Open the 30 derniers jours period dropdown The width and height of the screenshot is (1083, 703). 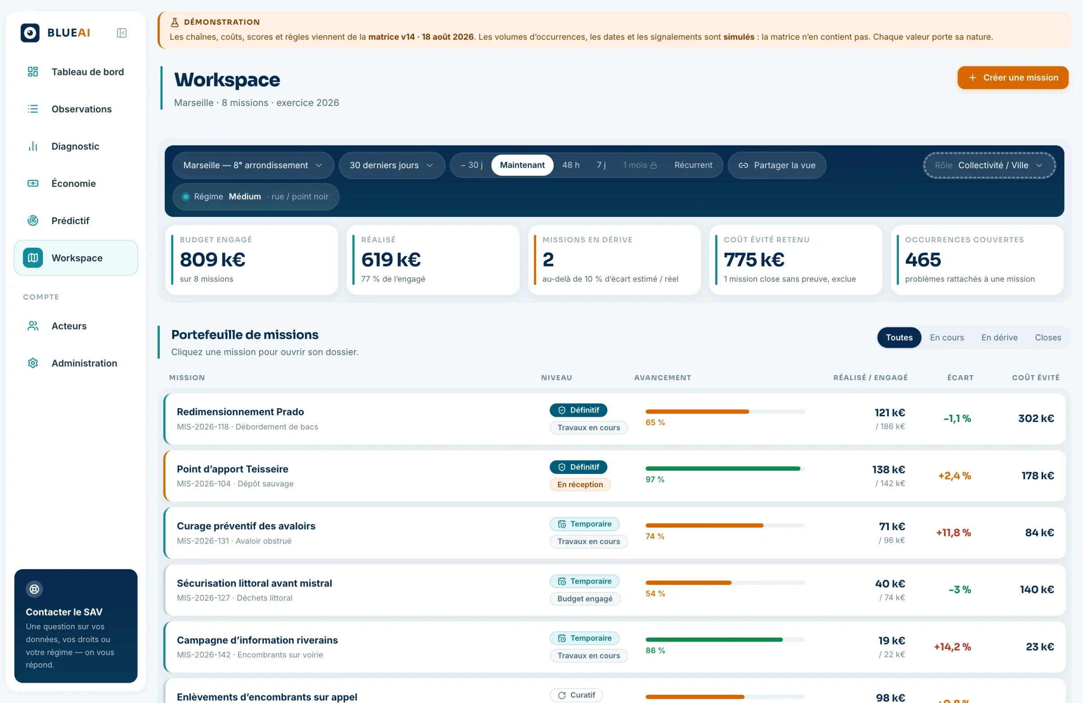tap(391, 165)
